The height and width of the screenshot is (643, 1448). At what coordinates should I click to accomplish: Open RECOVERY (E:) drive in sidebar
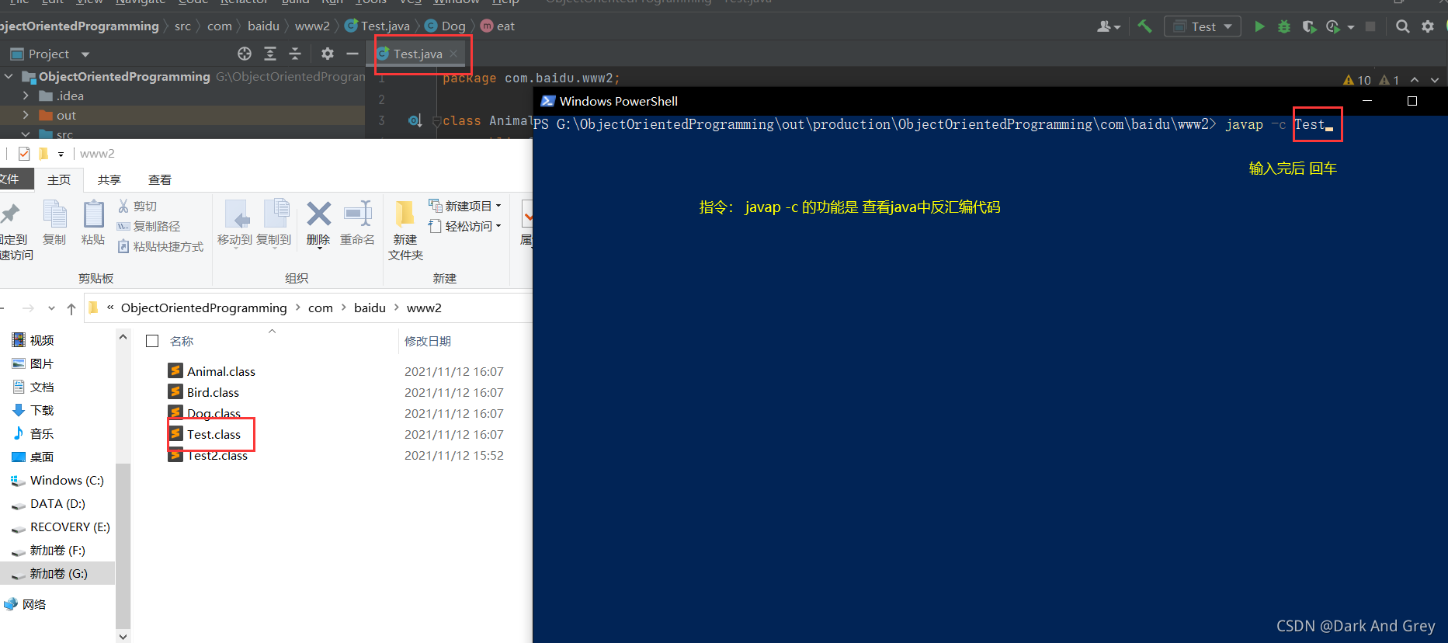(61, 527)
